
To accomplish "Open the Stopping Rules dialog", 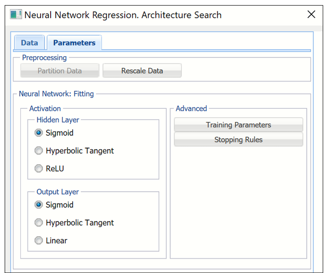I will click(x=238, y=140).
